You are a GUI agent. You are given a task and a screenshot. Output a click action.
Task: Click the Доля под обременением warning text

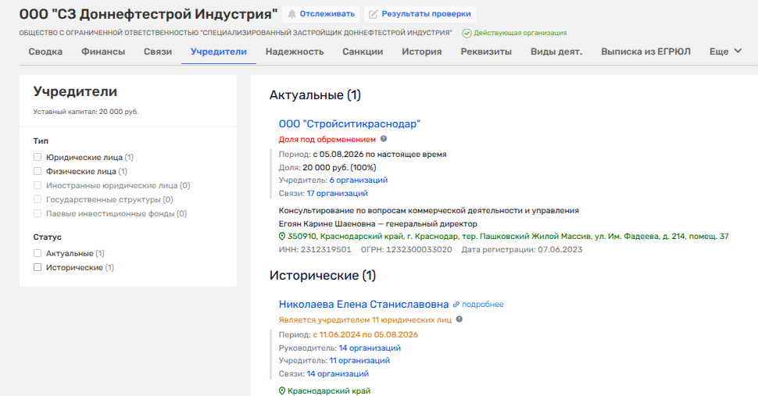click(327, 140)
